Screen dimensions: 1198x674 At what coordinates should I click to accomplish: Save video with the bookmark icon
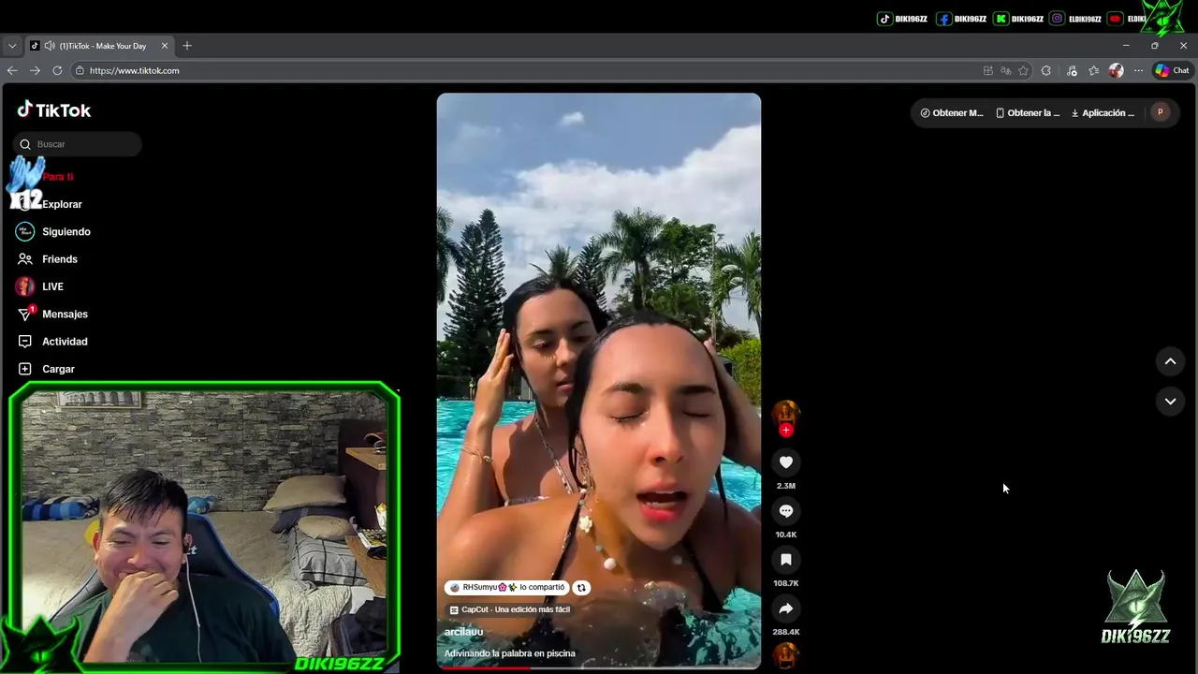coord(786,560)
